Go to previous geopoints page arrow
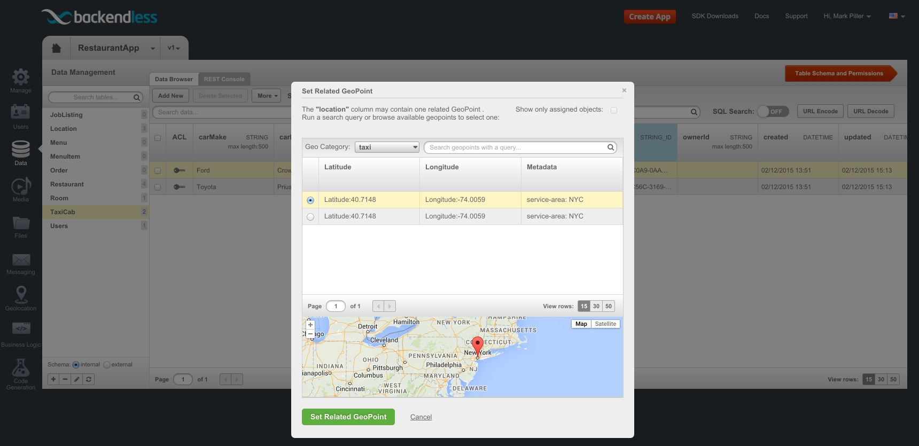919x446 pixels. tap(378, 306)
